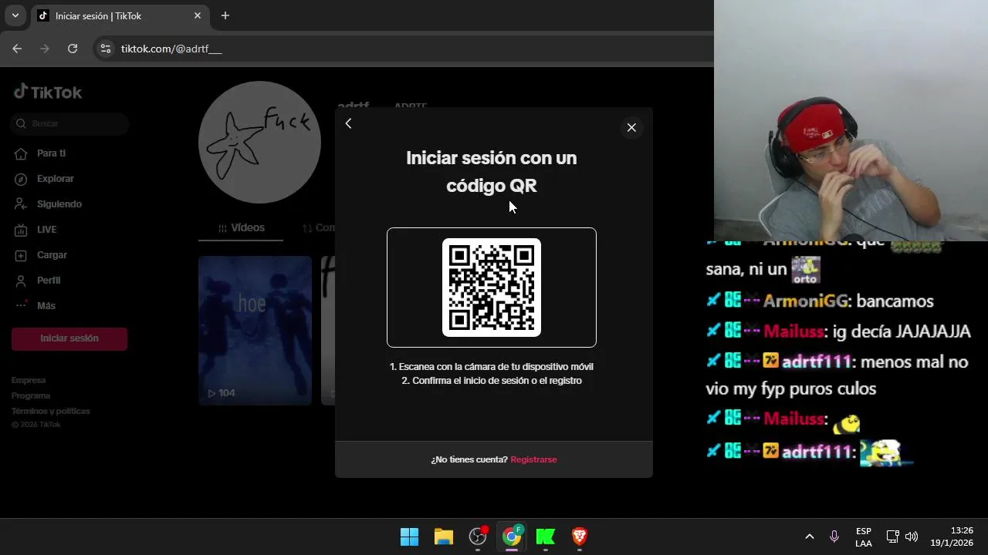
Task: Show hidden system tray icons
Action: click(x=810, y=536)
